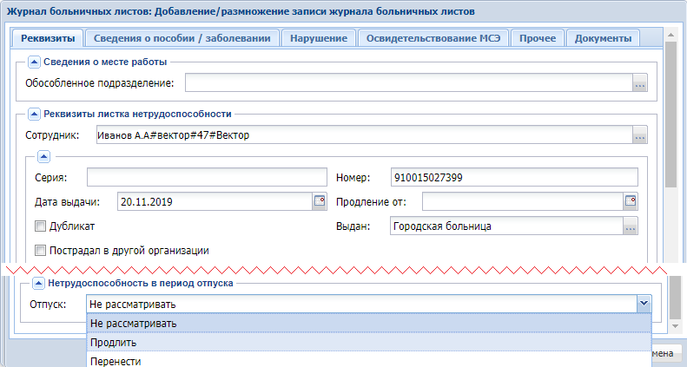Check Пострадал в другой организации

point(40,251)
